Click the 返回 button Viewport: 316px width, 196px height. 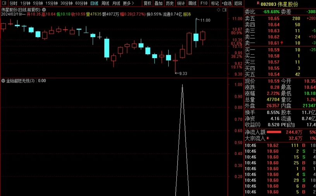pos(238,3)
